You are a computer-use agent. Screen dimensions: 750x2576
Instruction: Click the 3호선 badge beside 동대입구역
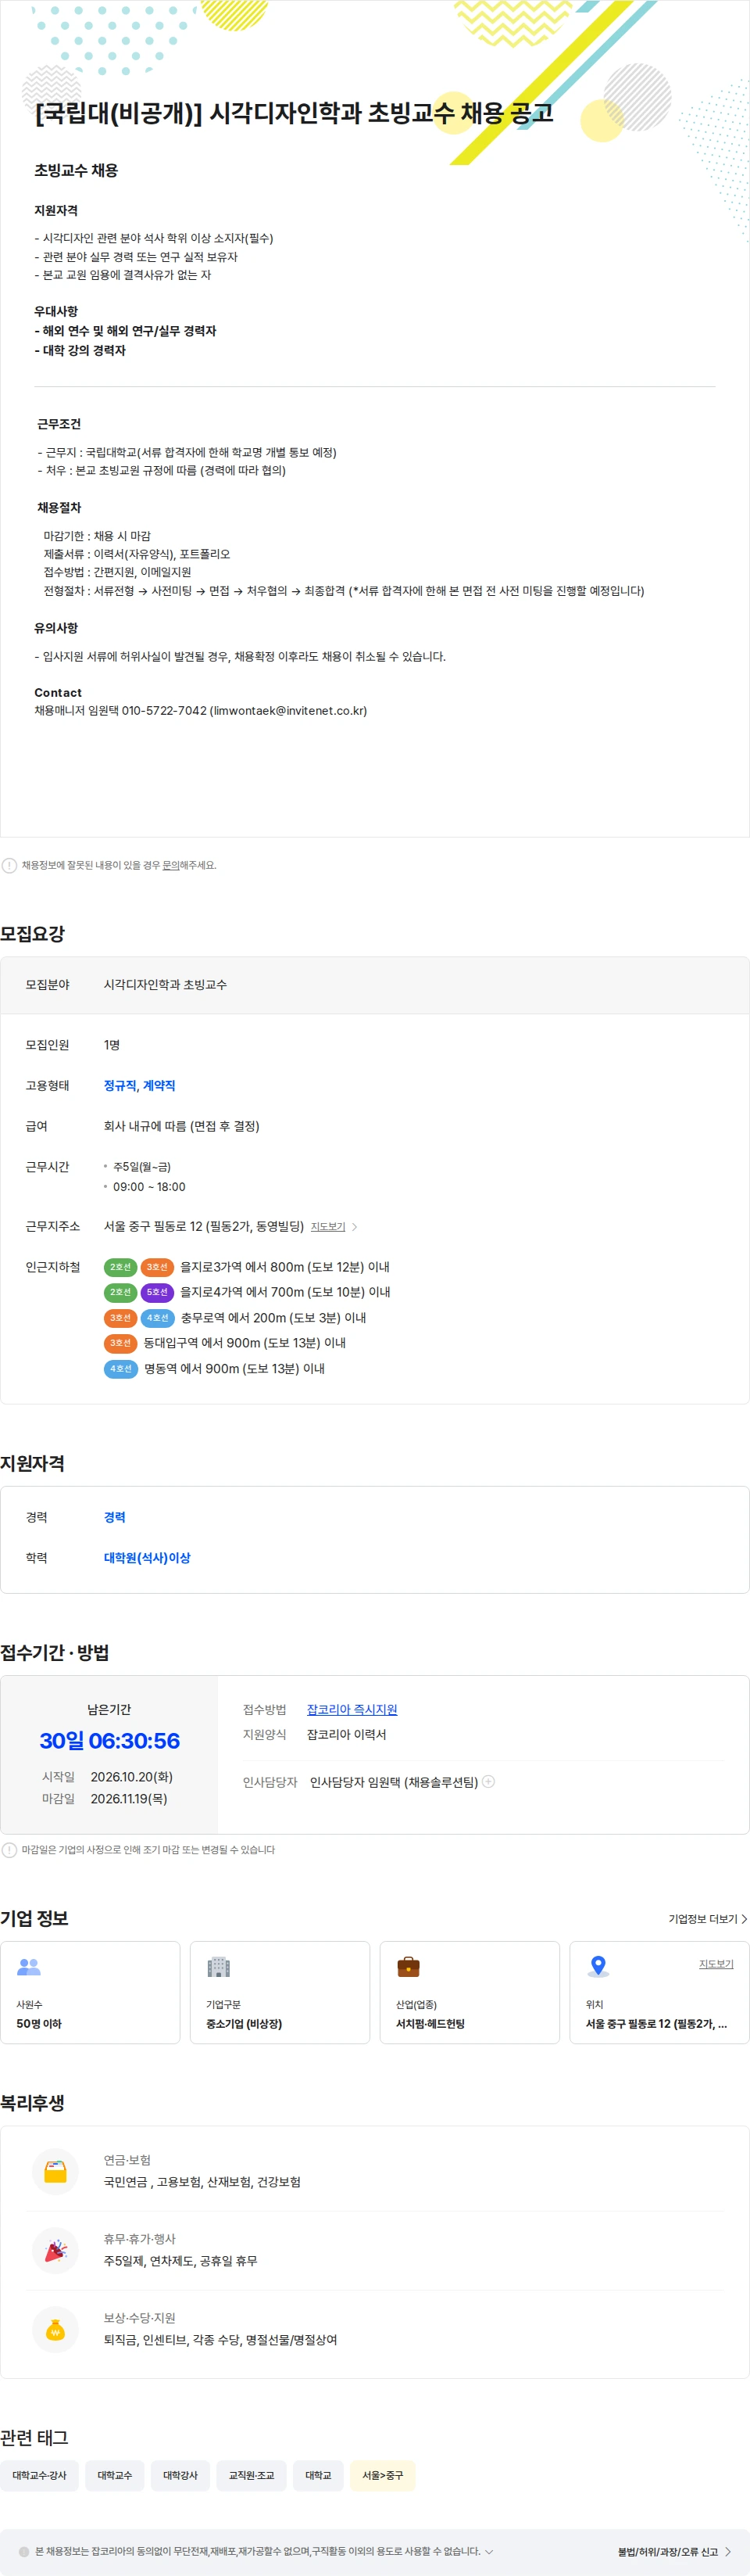pyautogui.click(x=121, y=1343)
